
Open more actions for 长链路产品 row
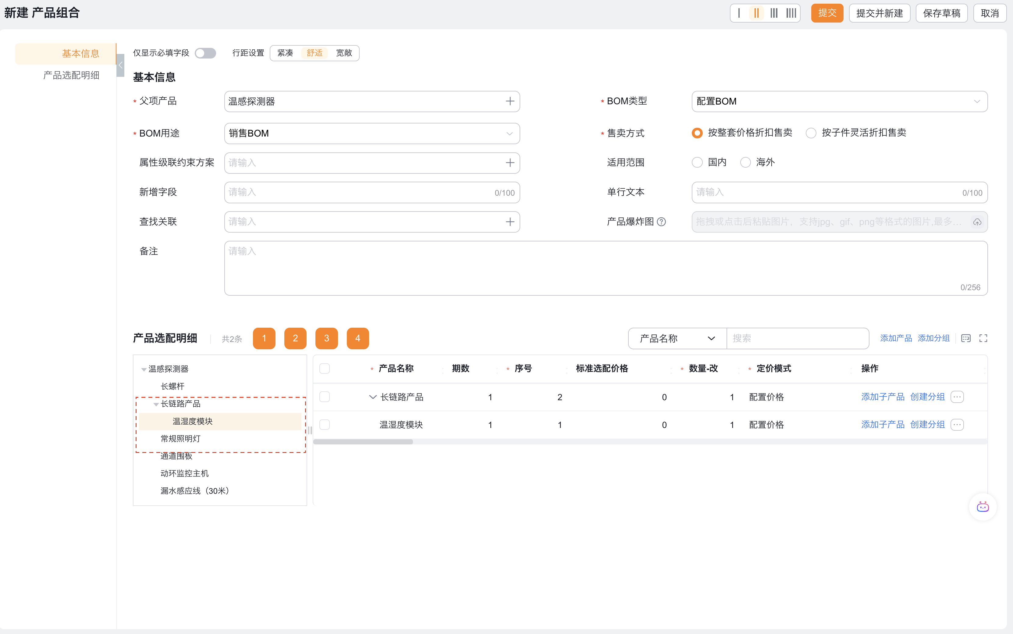click(957, 397)
